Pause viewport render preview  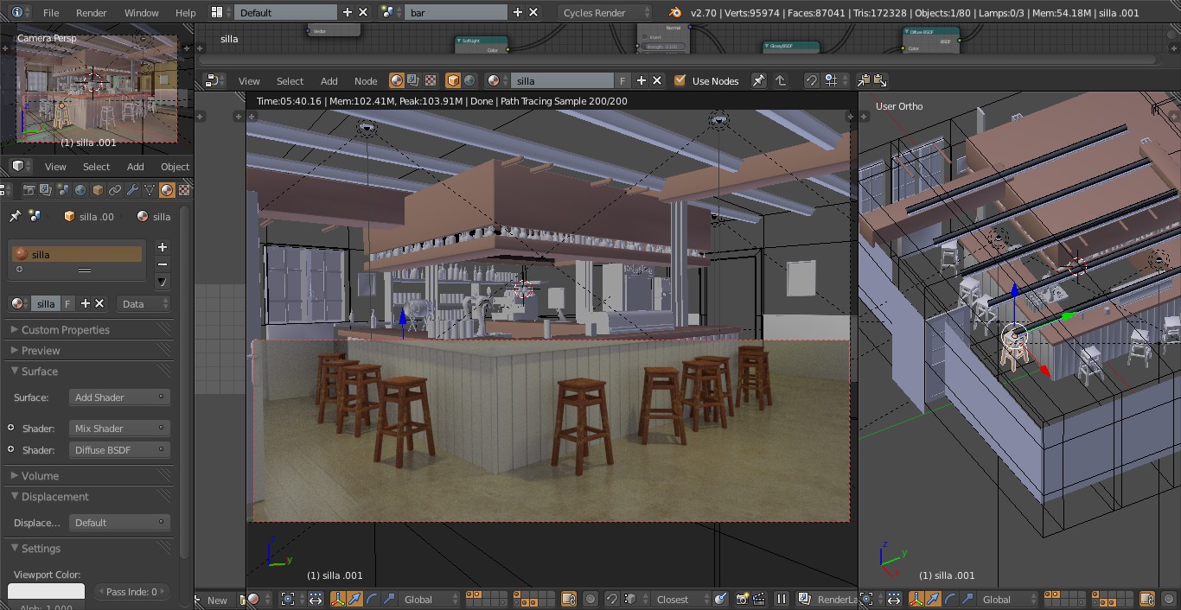tap(782, 599)
